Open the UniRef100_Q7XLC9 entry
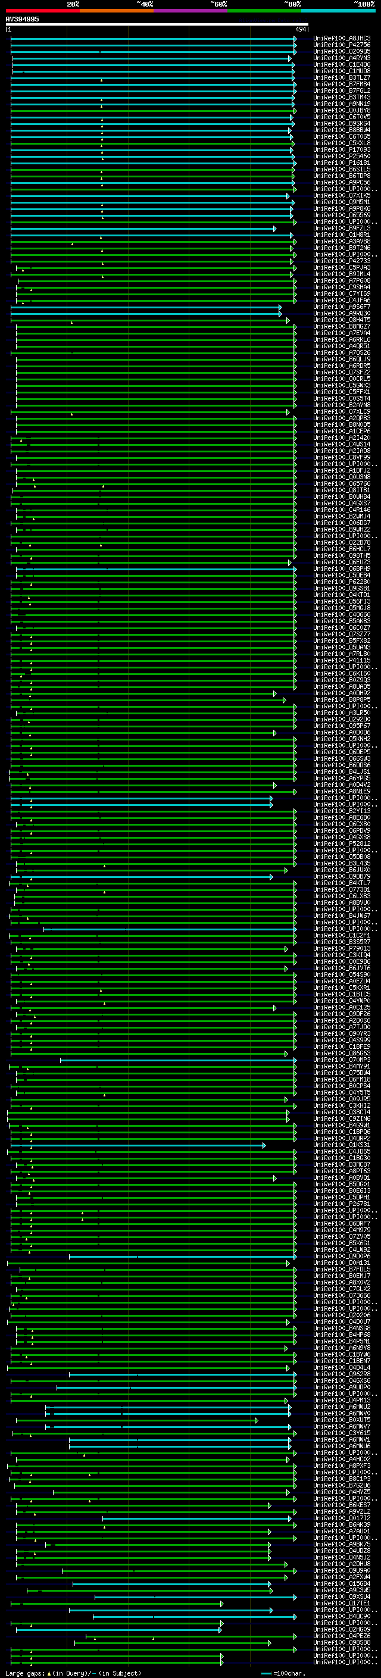Screen dimensions: 381x1678 [342, 412]
